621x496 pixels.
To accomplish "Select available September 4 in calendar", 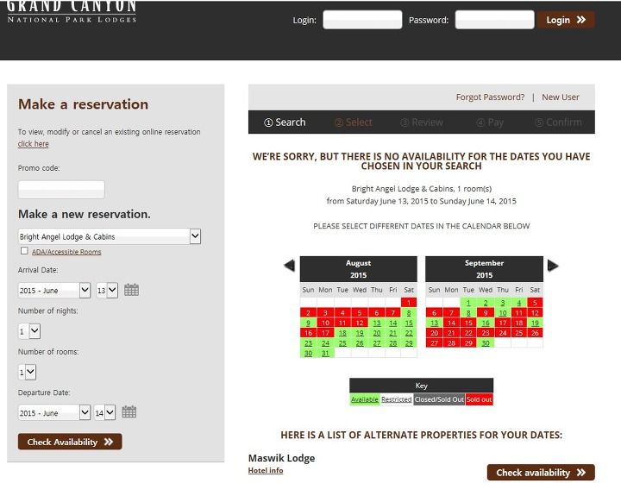I will tap(519, 303).
